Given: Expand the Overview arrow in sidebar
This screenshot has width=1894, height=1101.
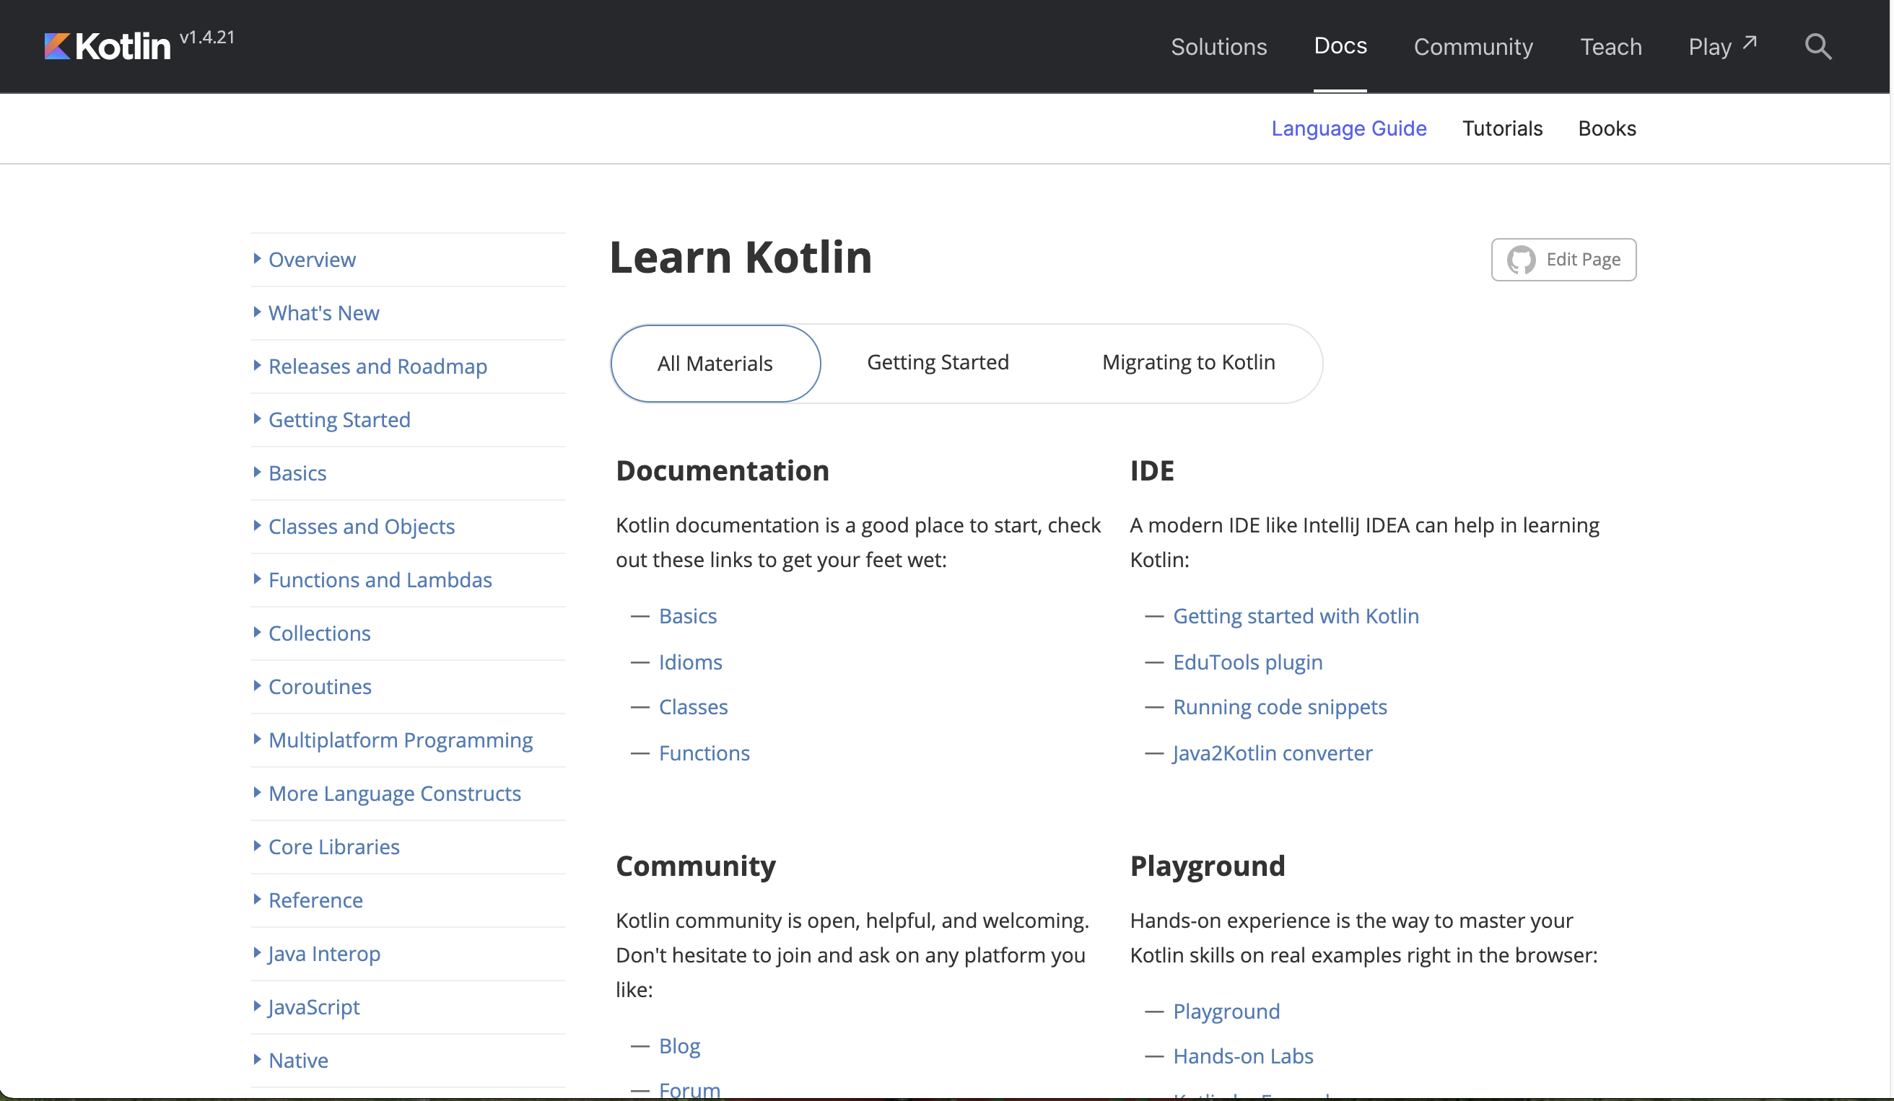Looking at the screenshot, I should coord(257,259).
